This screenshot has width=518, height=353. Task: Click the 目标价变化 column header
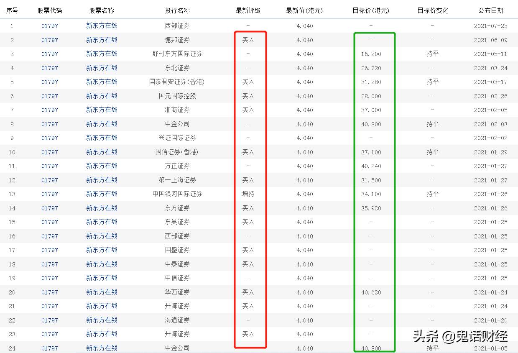click(433, 10)
